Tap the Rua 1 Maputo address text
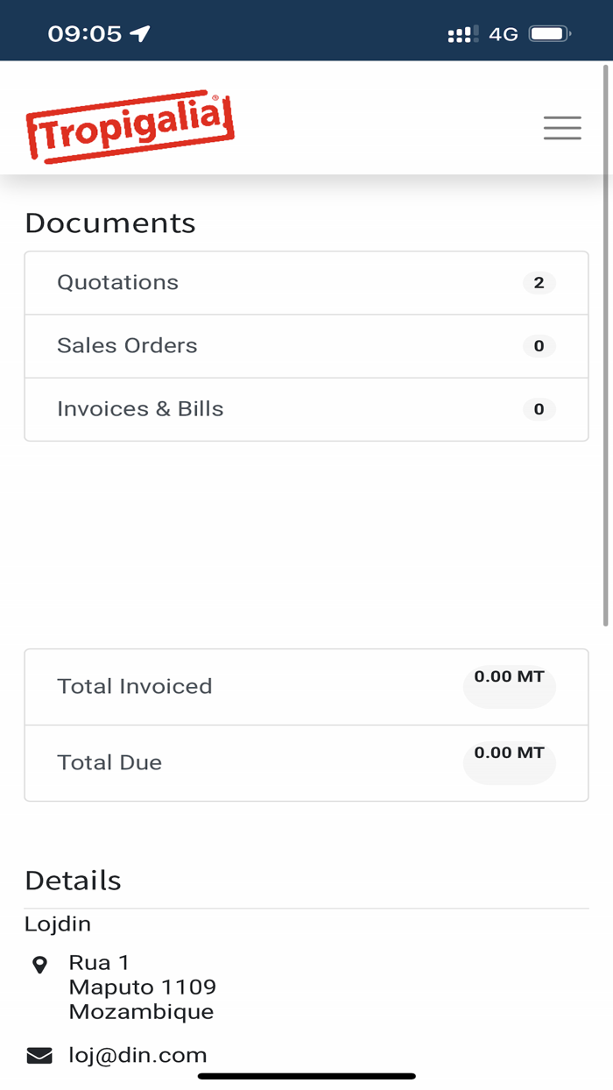Image resolution: width=613 pixels, height=1090 pixels. click(142, 987)
